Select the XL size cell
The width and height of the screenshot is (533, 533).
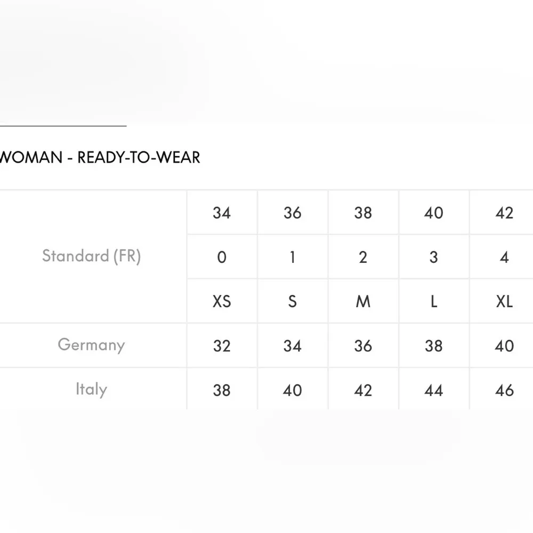click(504, 302)
